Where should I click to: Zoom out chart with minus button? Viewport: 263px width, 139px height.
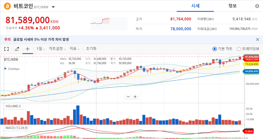pyautogui.click(x=128, y=97)
